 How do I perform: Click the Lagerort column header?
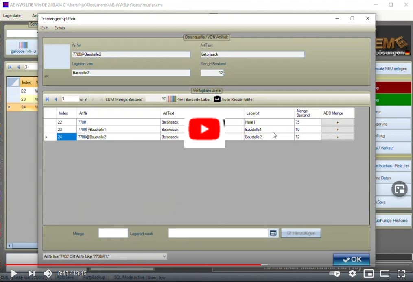(x=269, y=113)
